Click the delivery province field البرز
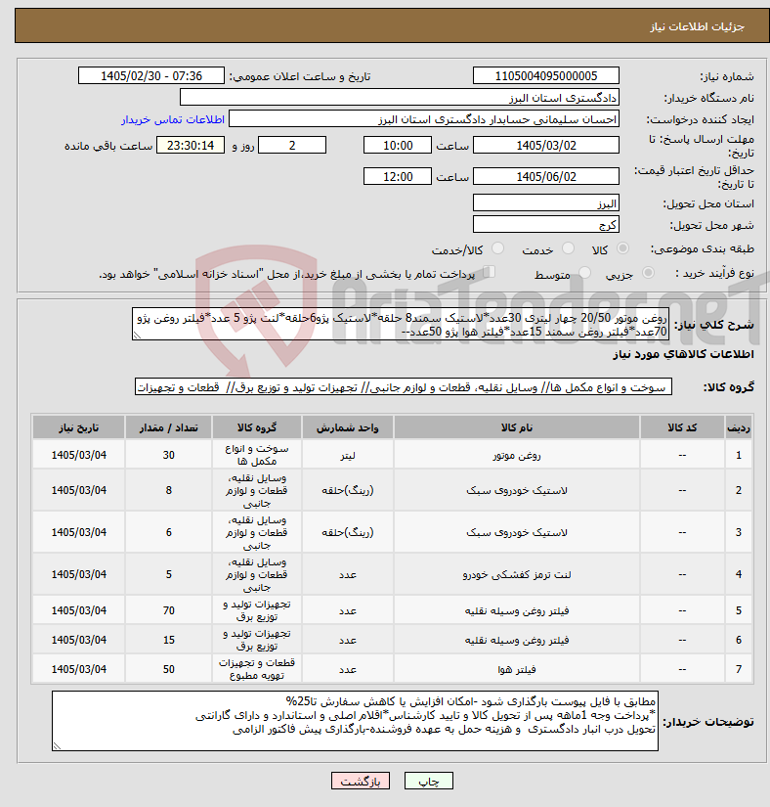770x807 pixels. tap(546, 202)
